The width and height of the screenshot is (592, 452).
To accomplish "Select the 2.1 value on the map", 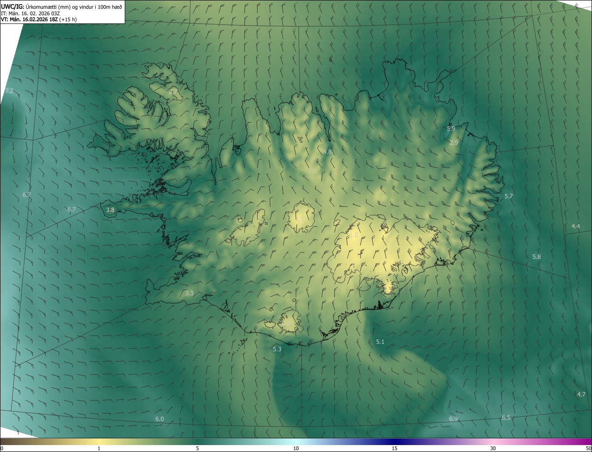I will pos(312,171).
